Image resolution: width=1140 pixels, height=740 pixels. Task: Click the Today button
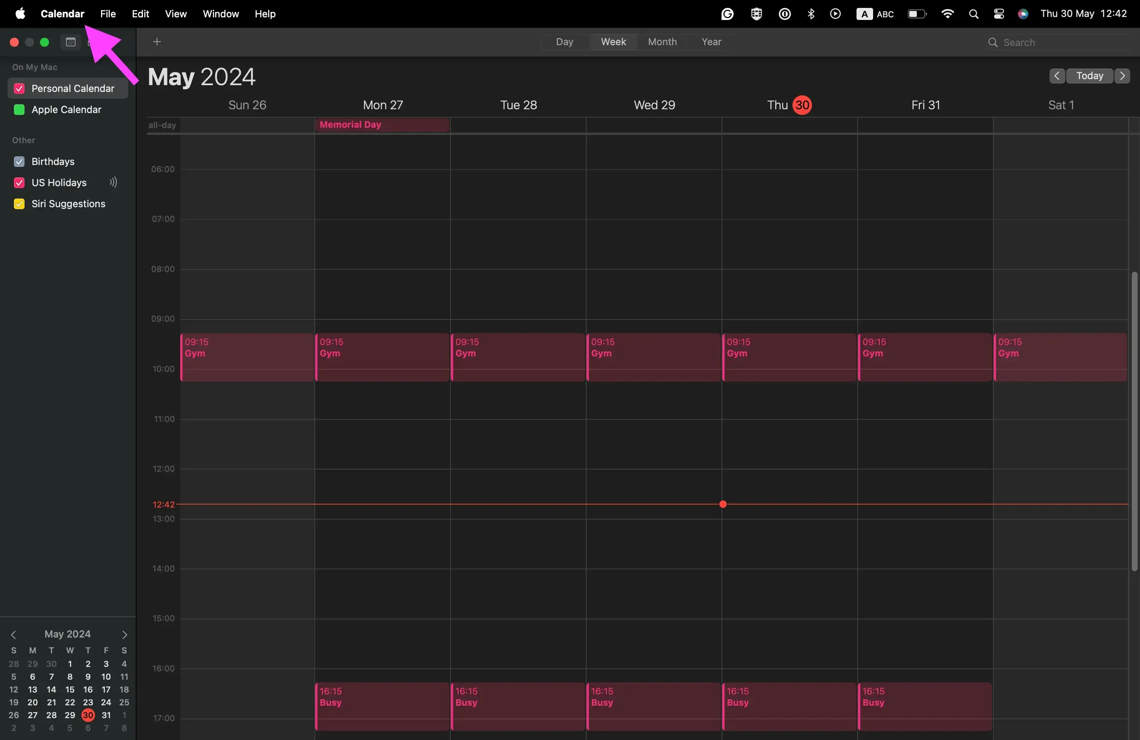pyautogui.click(x=1090, y=76)
